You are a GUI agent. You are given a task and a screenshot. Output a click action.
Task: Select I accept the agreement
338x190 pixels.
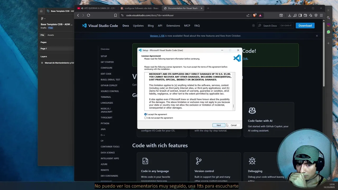click(x=156, y=114)
